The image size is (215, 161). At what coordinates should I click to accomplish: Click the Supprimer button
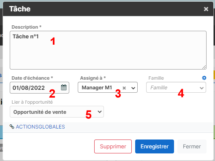tap(113, 146)
